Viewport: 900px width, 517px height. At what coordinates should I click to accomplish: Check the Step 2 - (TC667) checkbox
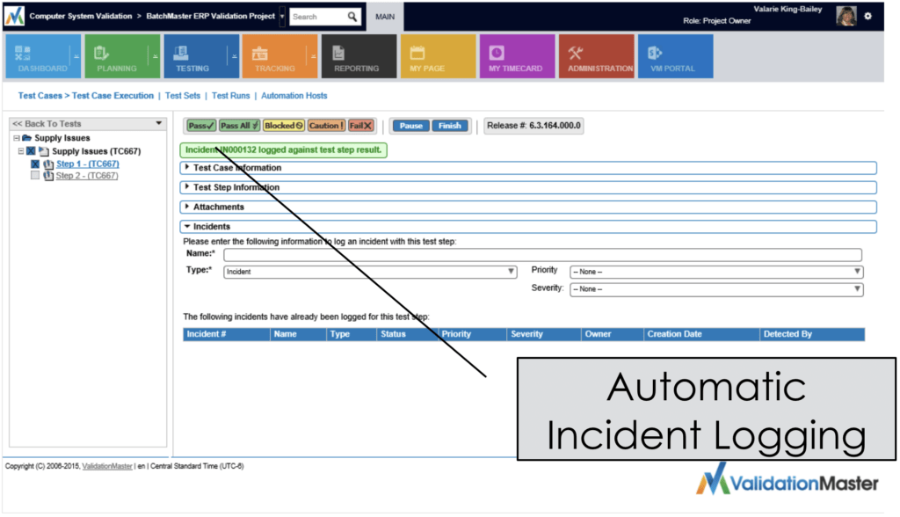click(x=35, y=175)
